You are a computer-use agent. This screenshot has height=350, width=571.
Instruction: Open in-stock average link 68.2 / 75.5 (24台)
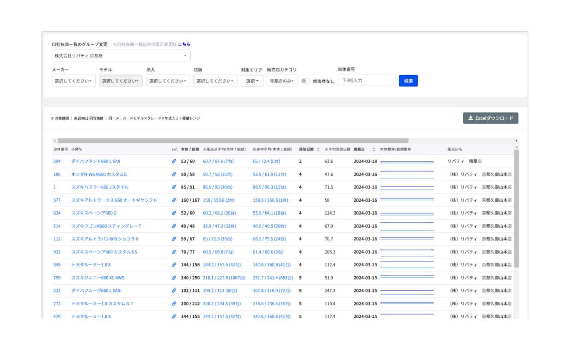(x=269, y=239)
